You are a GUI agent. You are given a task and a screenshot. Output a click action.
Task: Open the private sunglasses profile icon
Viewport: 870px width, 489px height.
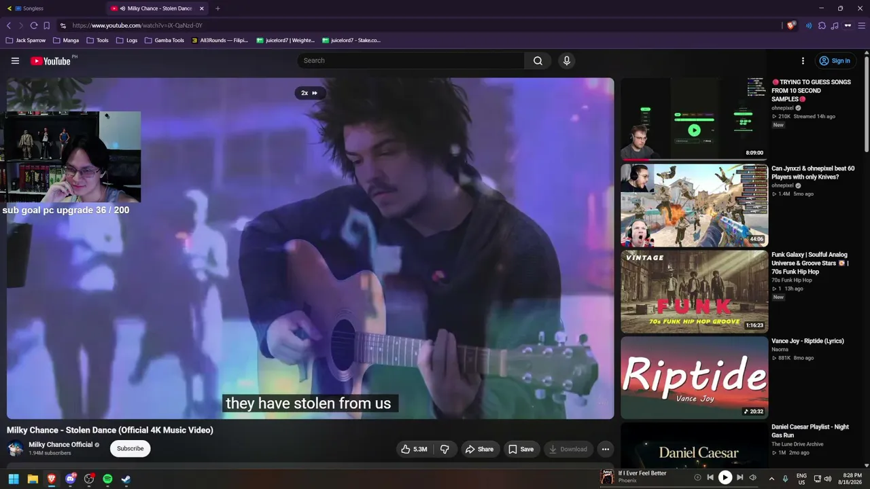[x=848, y=25]
